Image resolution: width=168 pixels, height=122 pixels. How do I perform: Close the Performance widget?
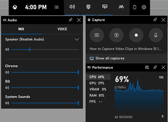pos(163,68)
